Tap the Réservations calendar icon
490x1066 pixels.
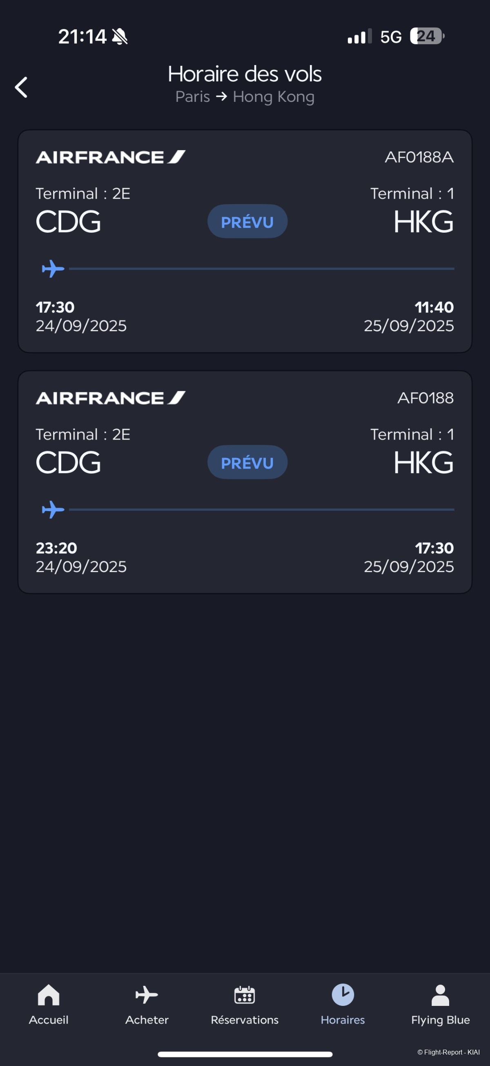[x=245, y=995]
